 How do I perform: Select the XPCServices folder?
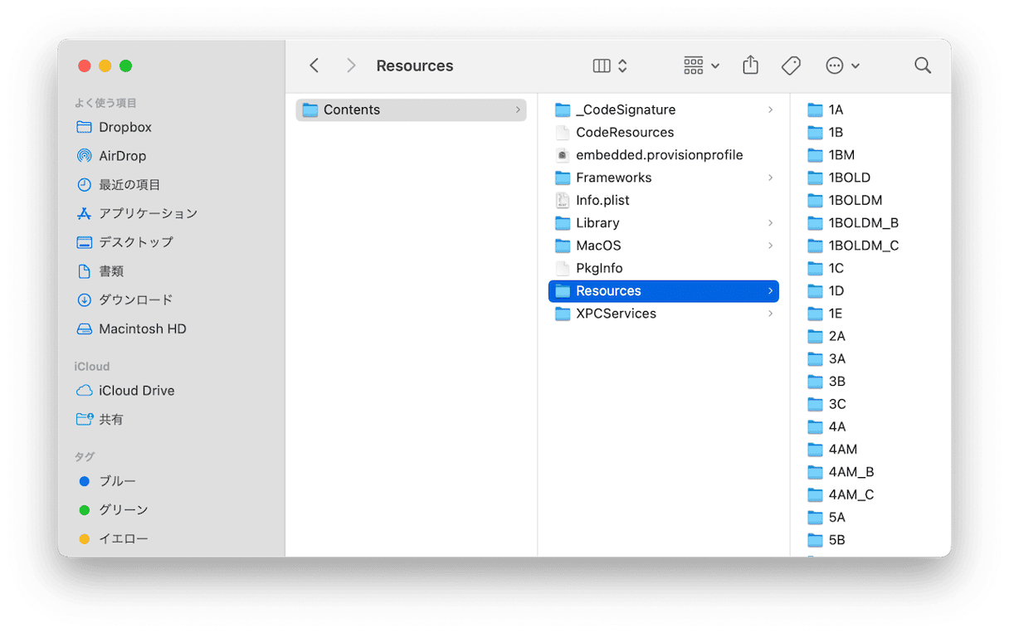coord(616,314)
